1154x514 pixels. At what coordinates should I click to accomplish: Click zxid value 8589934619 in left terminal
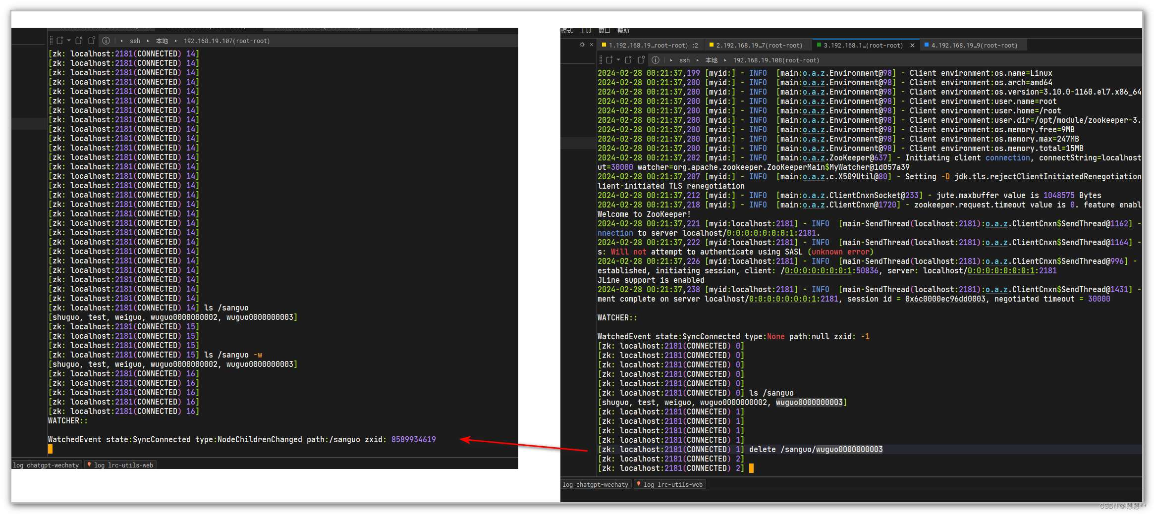tap(414, 439)
